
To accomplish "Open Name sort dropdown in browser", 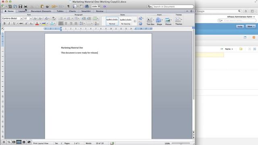I will click(x=229, y=49).
